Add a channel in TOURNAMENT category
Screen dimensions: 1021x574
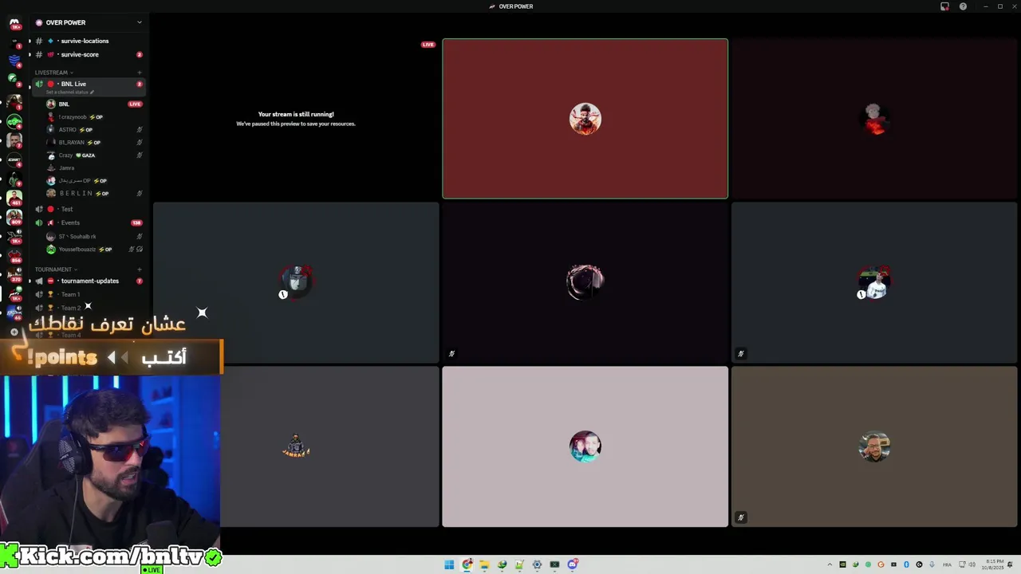pyautogui.click(x=140, y=269)
